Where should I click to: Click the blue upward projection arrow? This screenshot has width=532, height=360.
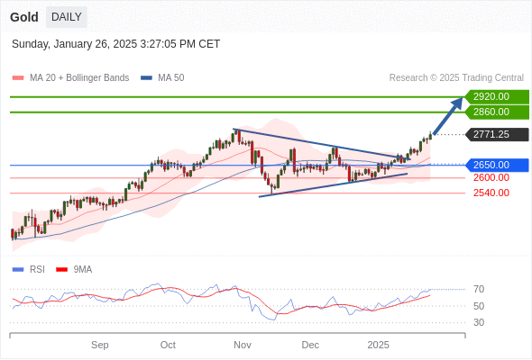click(x=448, y=116)
